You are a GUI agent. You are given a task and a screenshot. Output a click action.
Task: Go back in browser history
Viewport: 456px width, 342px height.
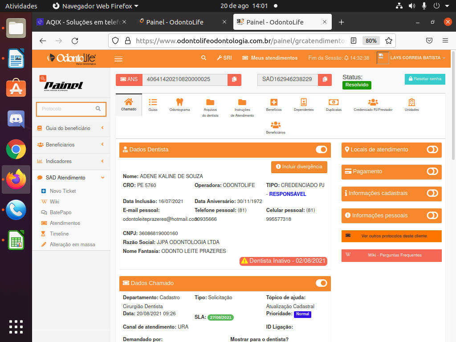click(43, 41)
